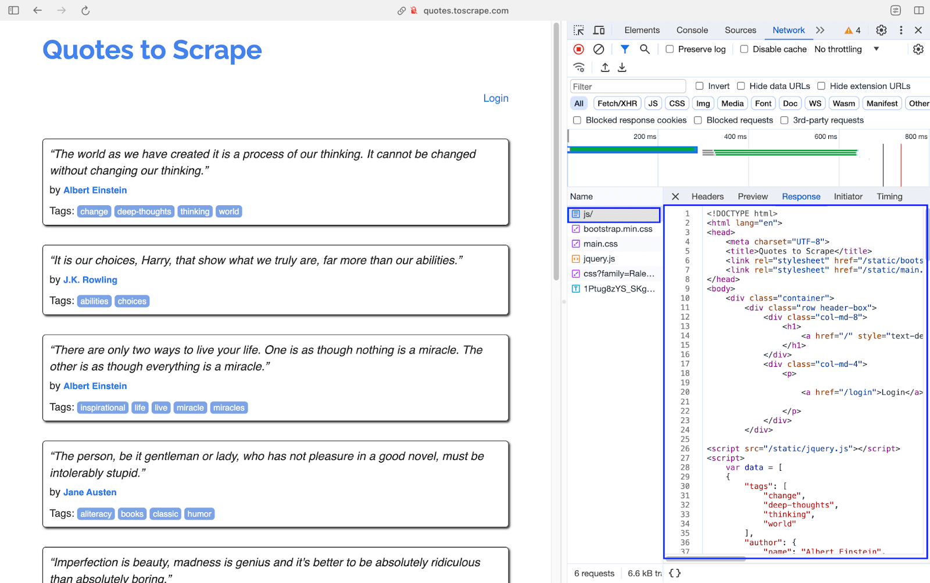Enable Blocked requests filter

(x=697, y=120)
